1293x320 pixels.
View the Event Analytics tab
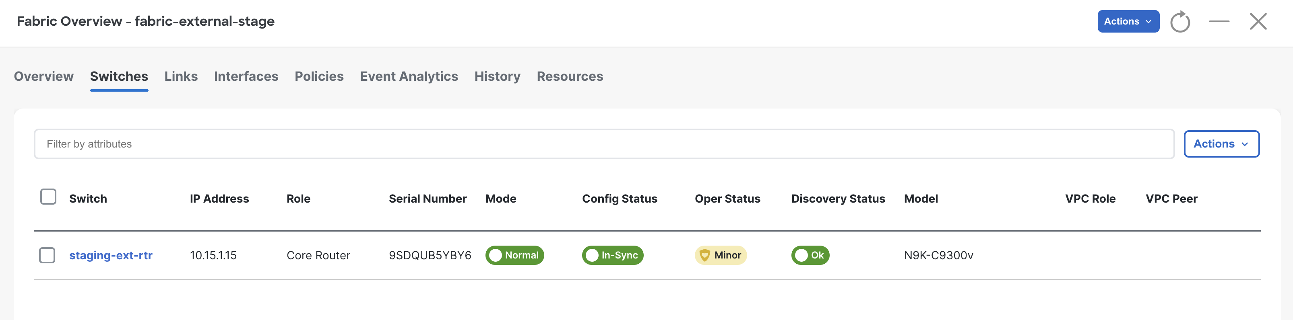(409, 76)
